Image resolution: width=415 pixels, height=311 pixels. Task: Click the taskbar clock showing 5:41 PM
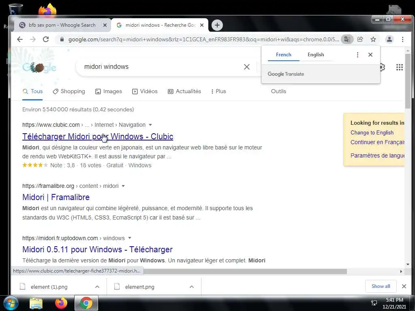tap(394, 303)
